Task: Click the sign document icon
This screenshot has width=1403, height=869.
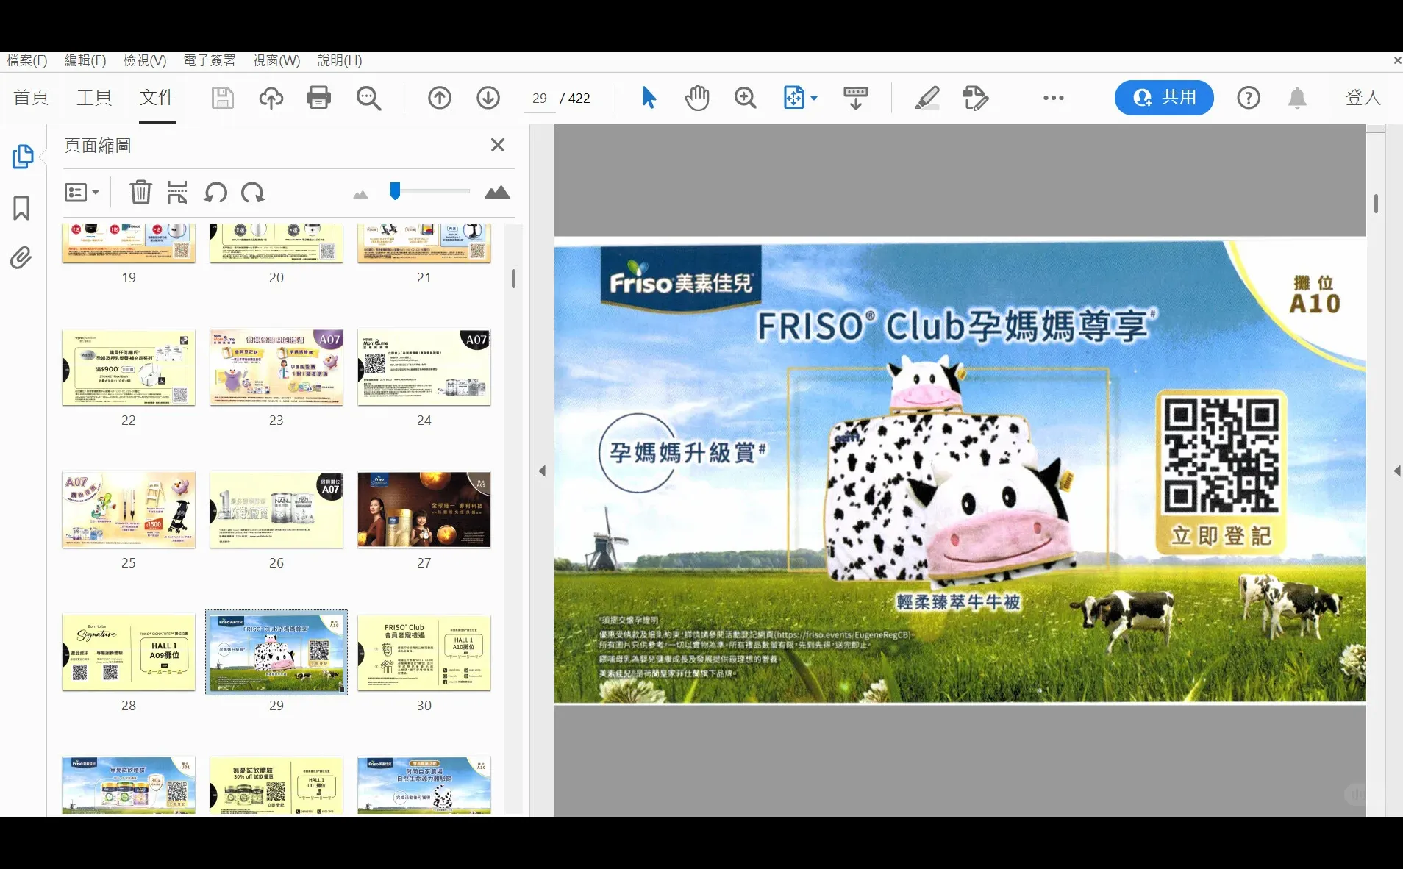Action: point(975,98)
